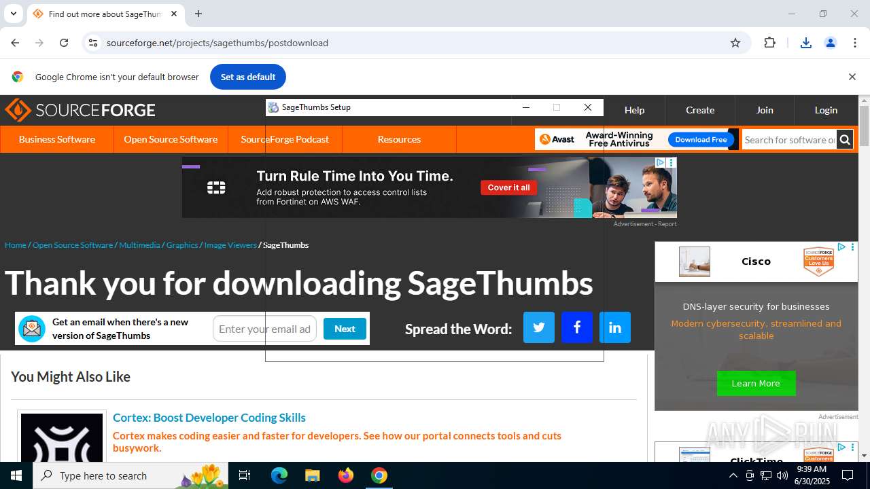Click the email address input field
The height and width of the screenshot is (489, 870).
tap(264, 329)
